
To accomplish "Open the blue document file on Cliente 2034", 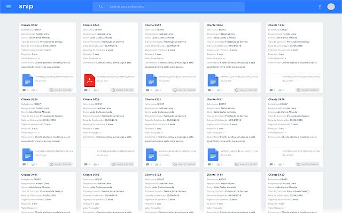I will (x=213, y=80).
